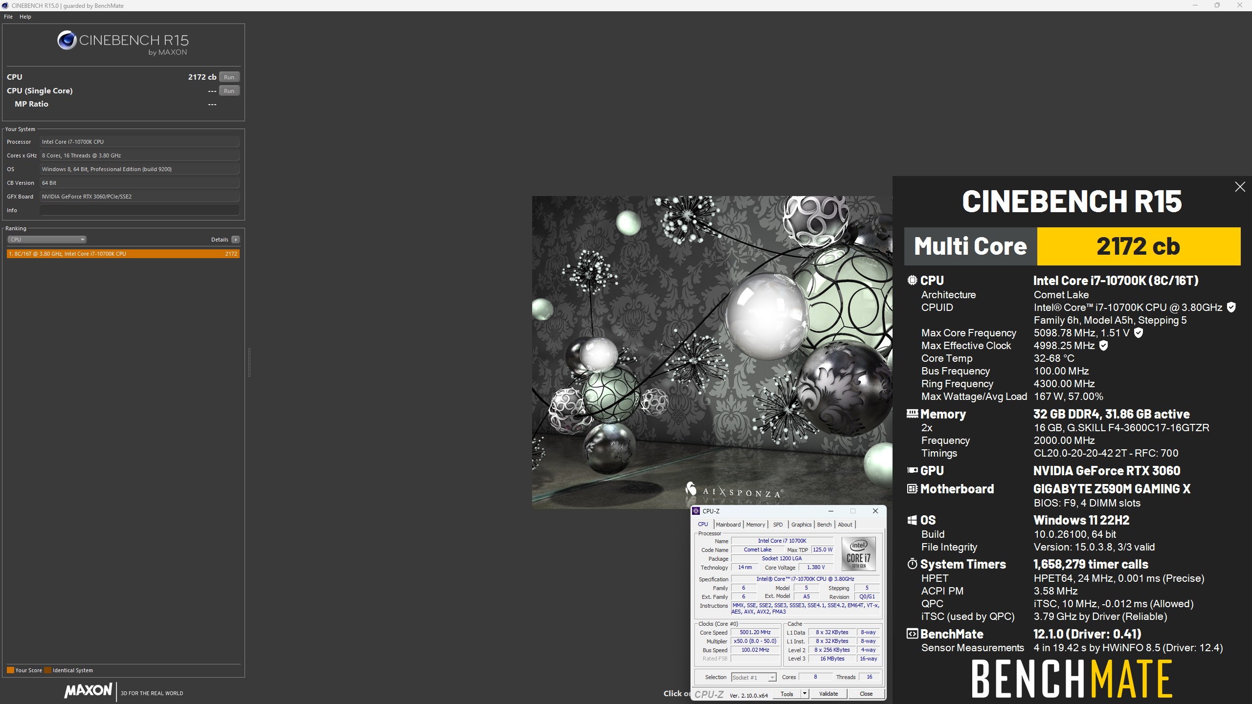This screenshot has width=1252, height=704.
Task: Close the BenchMate result overlay
Action: pos(1240,187)
